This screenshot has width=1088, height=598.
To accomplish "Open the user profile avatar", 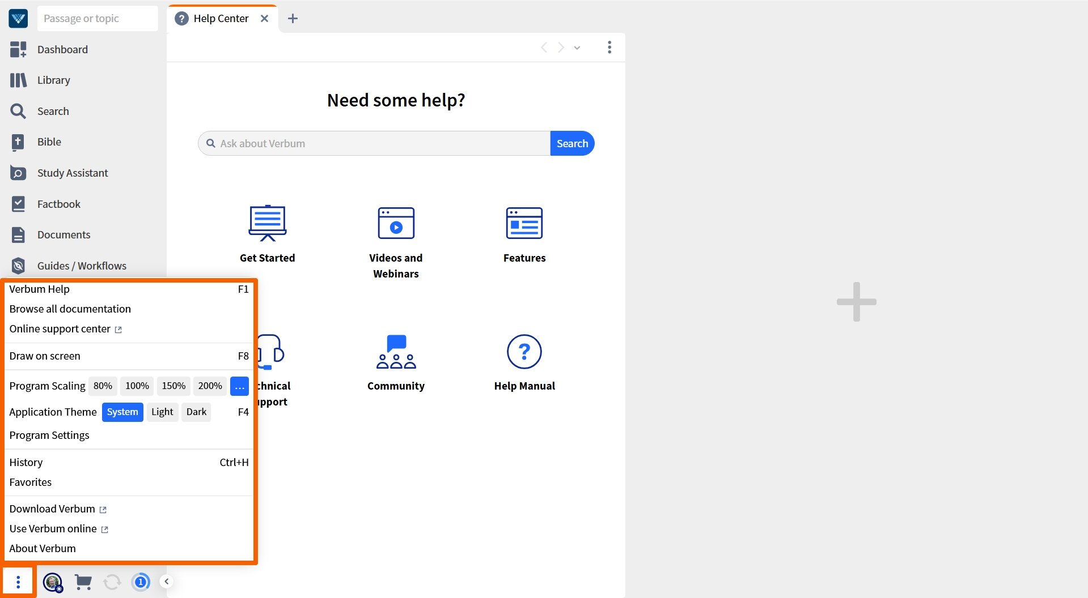I will (53, 582).
